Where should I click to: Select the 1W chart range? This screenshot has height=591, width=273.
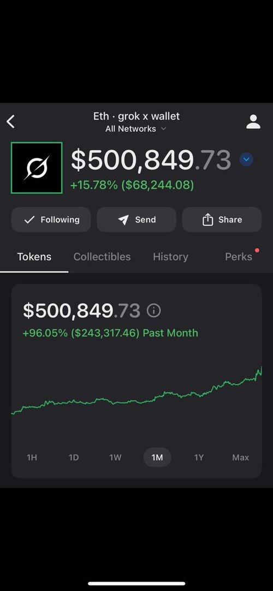point(115,457)
